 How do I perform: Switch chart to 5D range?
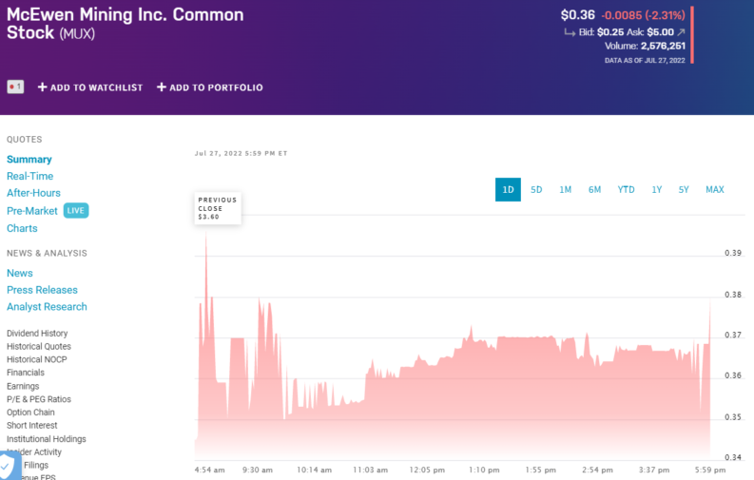[x=536, y=189]
